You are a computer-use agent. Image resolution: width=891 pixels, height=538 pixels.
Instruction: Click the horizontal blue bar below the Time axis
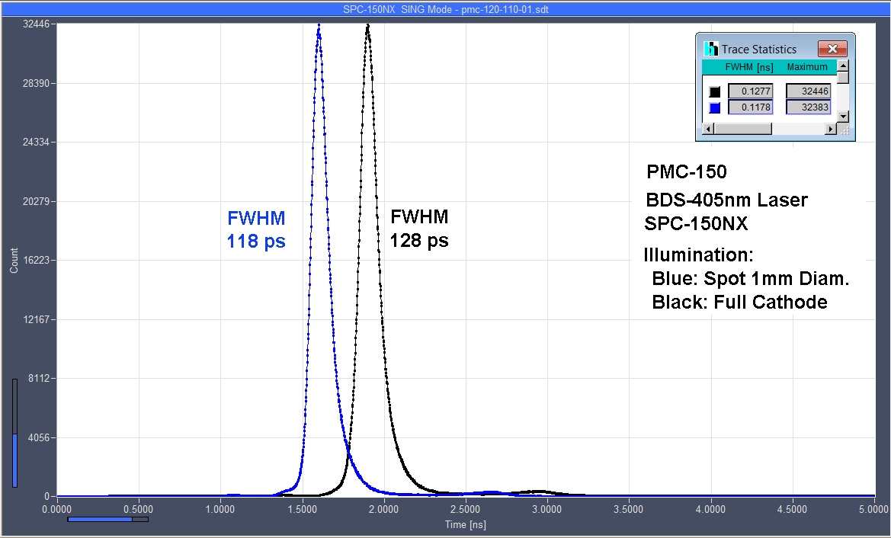click(x=99, y=520)
